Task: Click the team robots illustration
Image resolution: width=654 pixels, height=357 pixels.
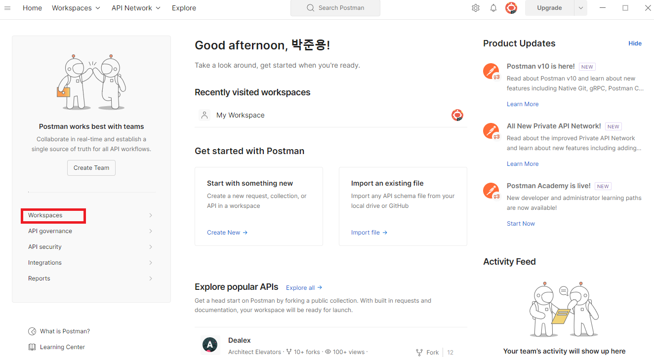Action: pos(91,82)
